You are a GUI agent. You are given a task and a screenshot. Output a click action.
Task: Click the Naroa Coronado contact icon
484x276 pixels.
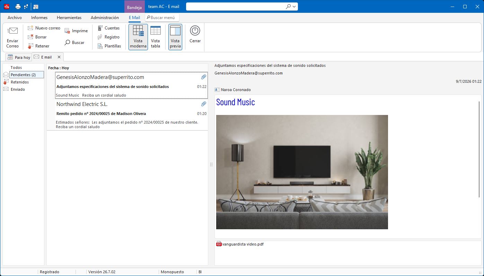(x=217, y=90)
